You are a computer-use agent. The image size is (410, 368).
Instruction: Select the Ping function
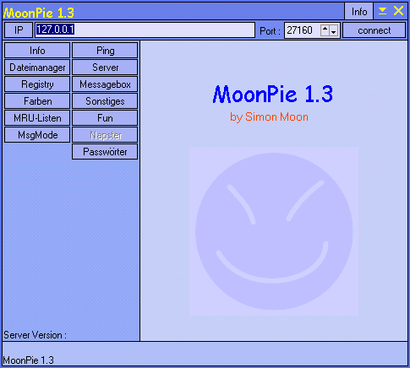[x=105, y=51]
